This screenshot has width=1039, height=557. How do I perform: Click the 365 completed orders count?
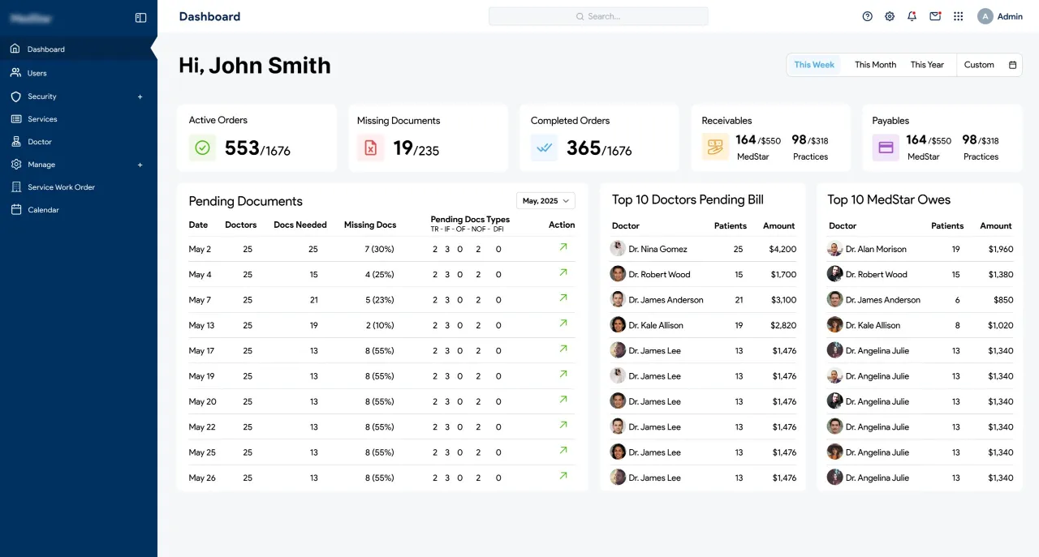584,148
